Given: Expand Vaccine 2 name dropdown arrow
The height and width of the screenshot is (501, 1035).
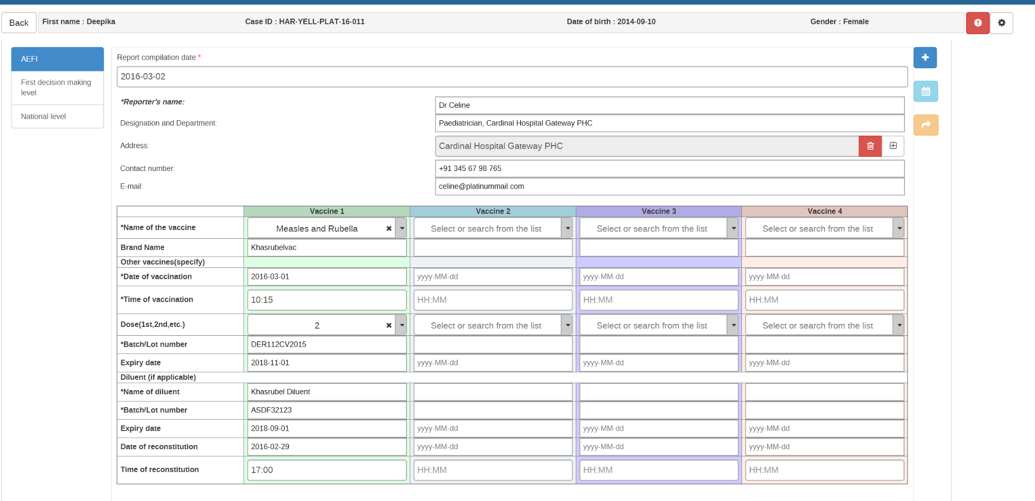Looking at the screenshot, I should (x=567, y=228).
